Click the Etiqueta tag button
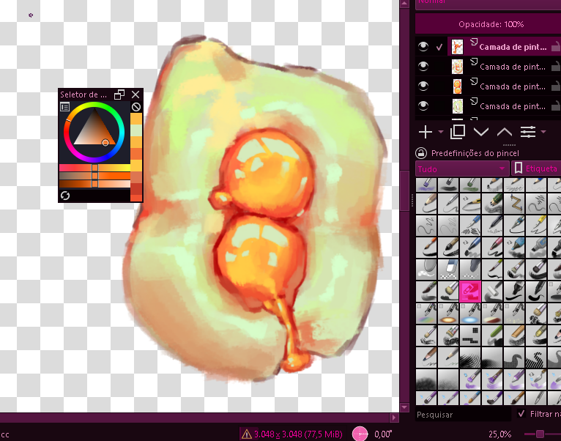 tap(536, 168)
